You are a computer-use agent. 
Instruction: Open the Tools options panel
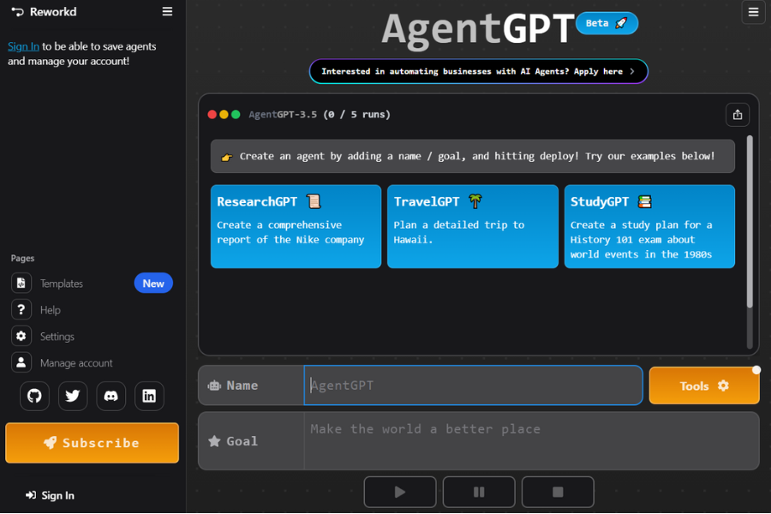click(703, 385)
